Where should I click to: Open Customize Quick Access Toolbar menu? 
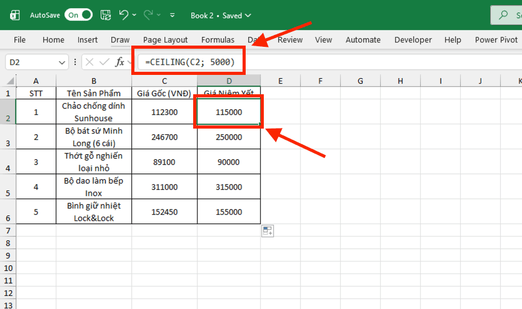point(172,15)
